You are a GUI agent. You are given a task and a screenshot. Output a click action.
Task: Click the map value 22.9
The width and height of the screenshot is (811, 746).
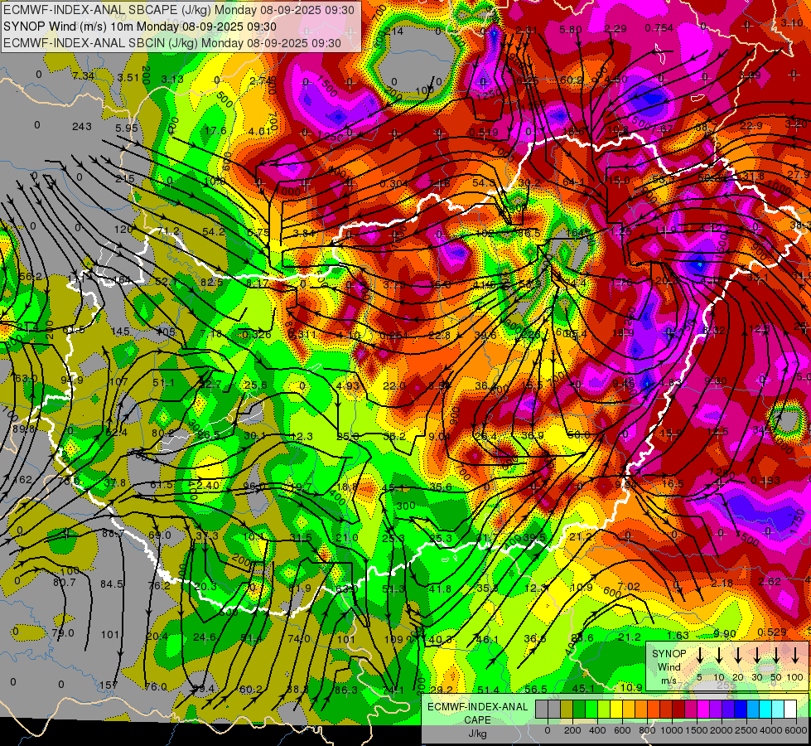point(751,125)
